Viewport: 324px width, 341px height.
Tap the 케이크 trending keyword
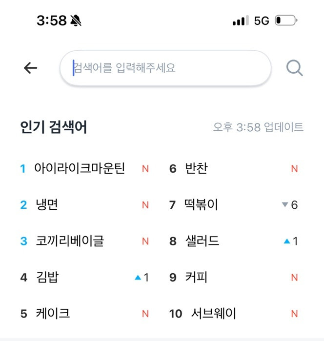tap(53, 313)
